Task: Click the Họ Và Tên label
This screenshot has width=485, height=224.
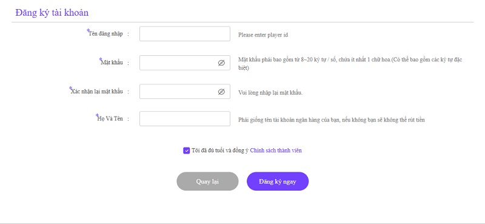Action: pyautogui.click(x=110, y=118)
